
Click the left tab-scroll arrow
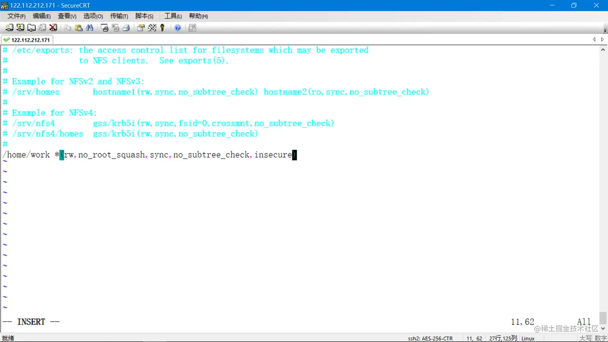click(594, 39)
